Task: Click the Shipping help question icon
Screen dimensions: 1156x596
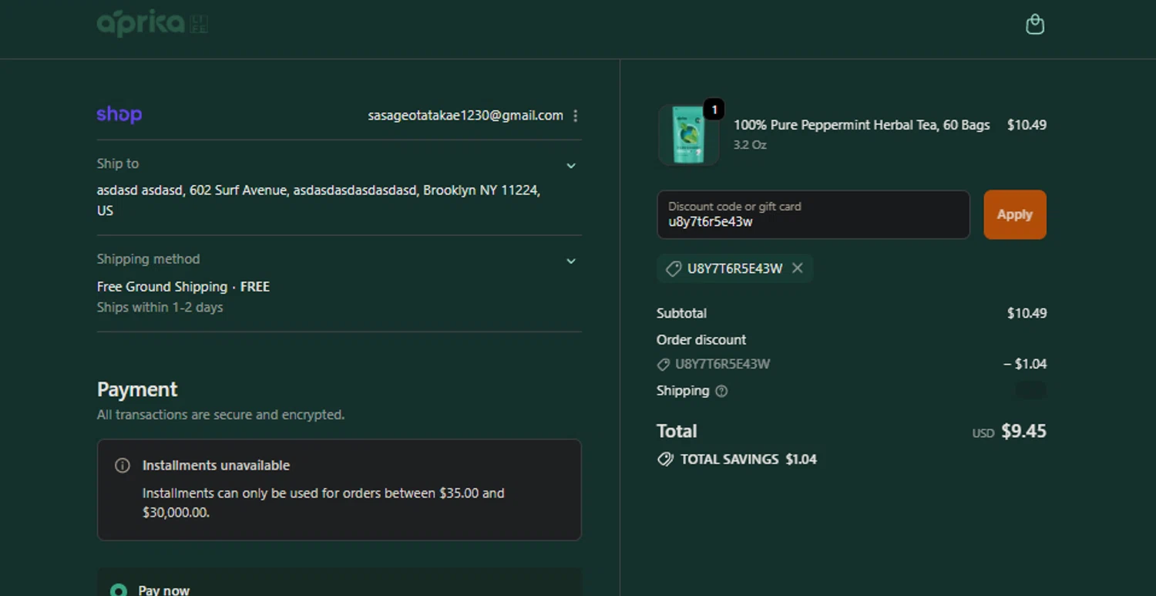Action: [x=721, y=391]
